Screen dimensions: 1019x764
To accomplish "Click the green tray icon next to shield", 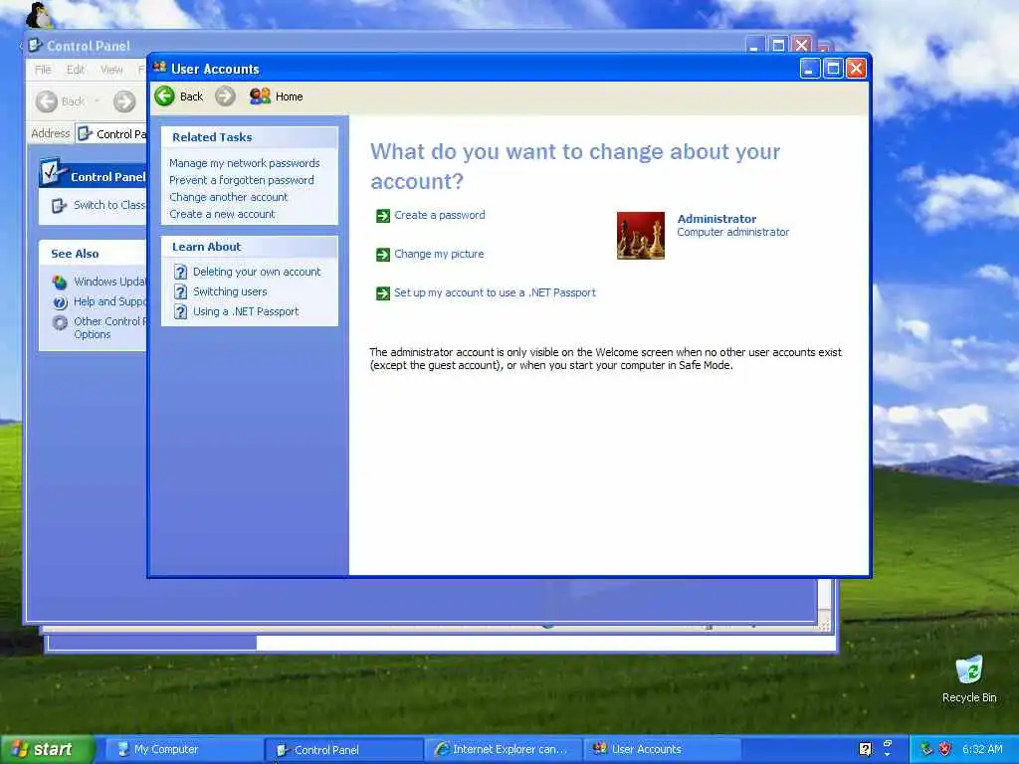I will (926, 749).
